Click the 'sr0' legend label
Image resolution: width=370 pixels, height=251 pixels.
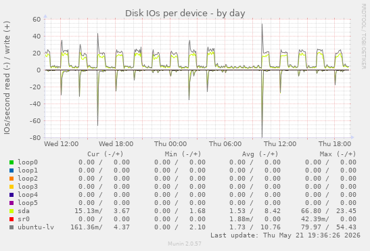click(24, 219)
